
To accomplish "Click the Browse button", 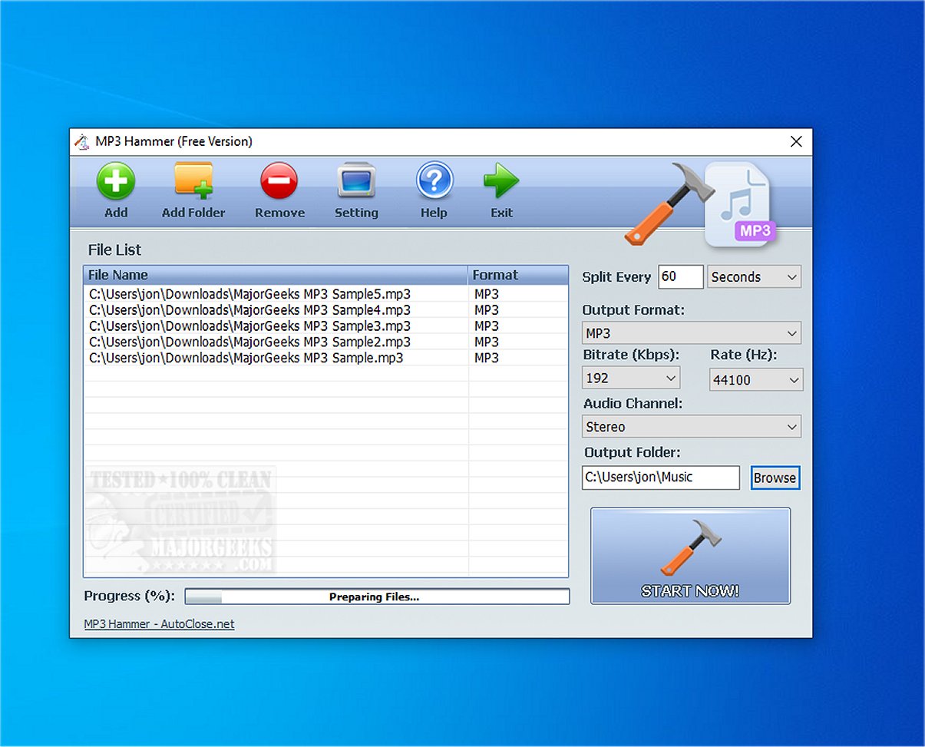I will click(775, 478).
